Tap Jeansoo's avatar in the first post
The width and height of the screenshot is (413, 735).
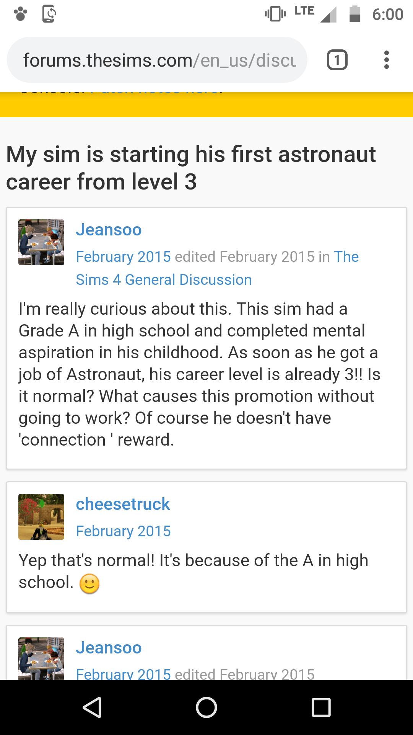coord(41,242)
